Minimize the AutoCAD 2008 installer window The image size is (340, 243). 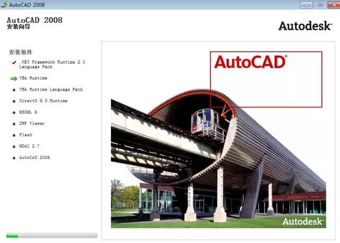(306, 5)
